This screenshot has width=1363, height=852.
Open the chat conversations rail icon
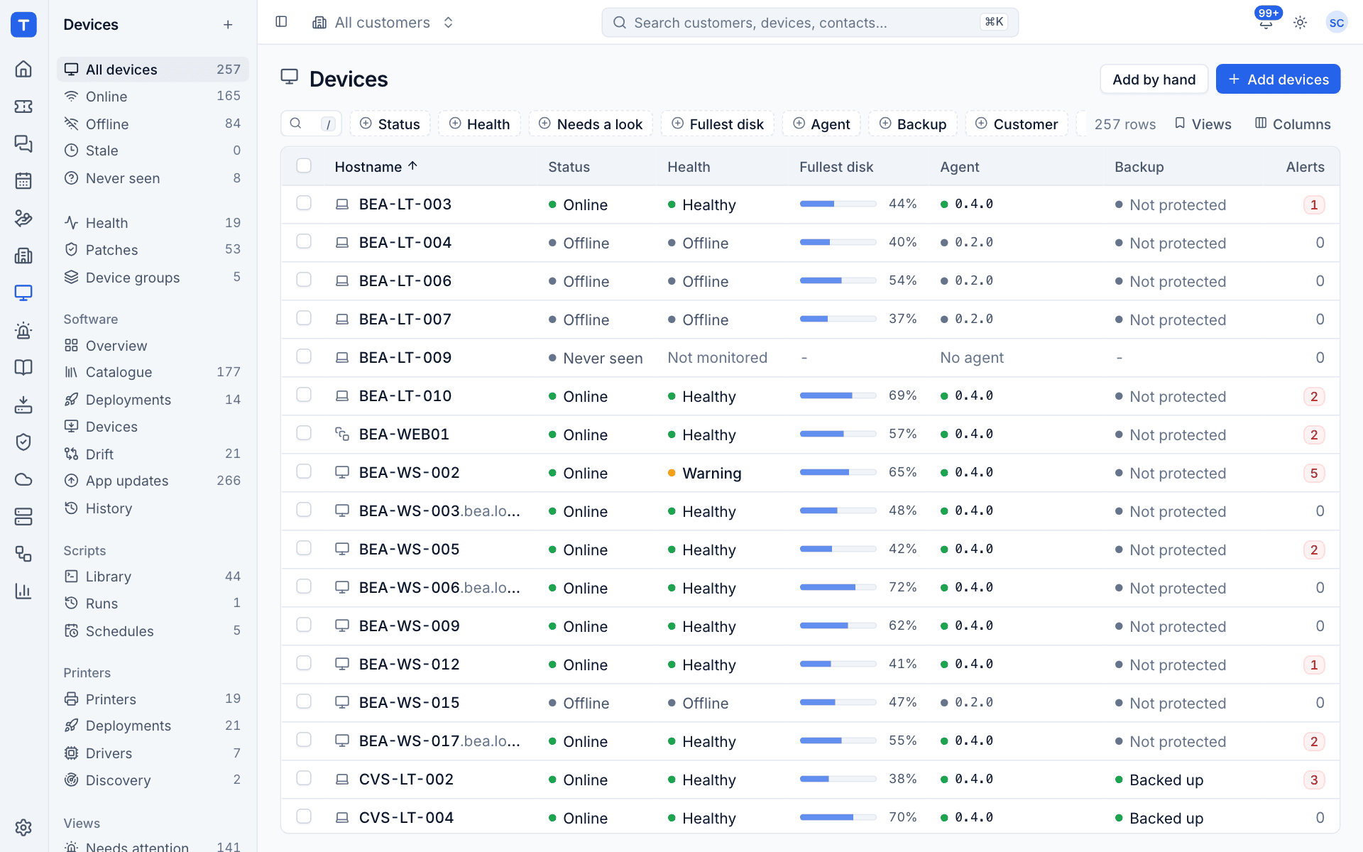point(23,144)
